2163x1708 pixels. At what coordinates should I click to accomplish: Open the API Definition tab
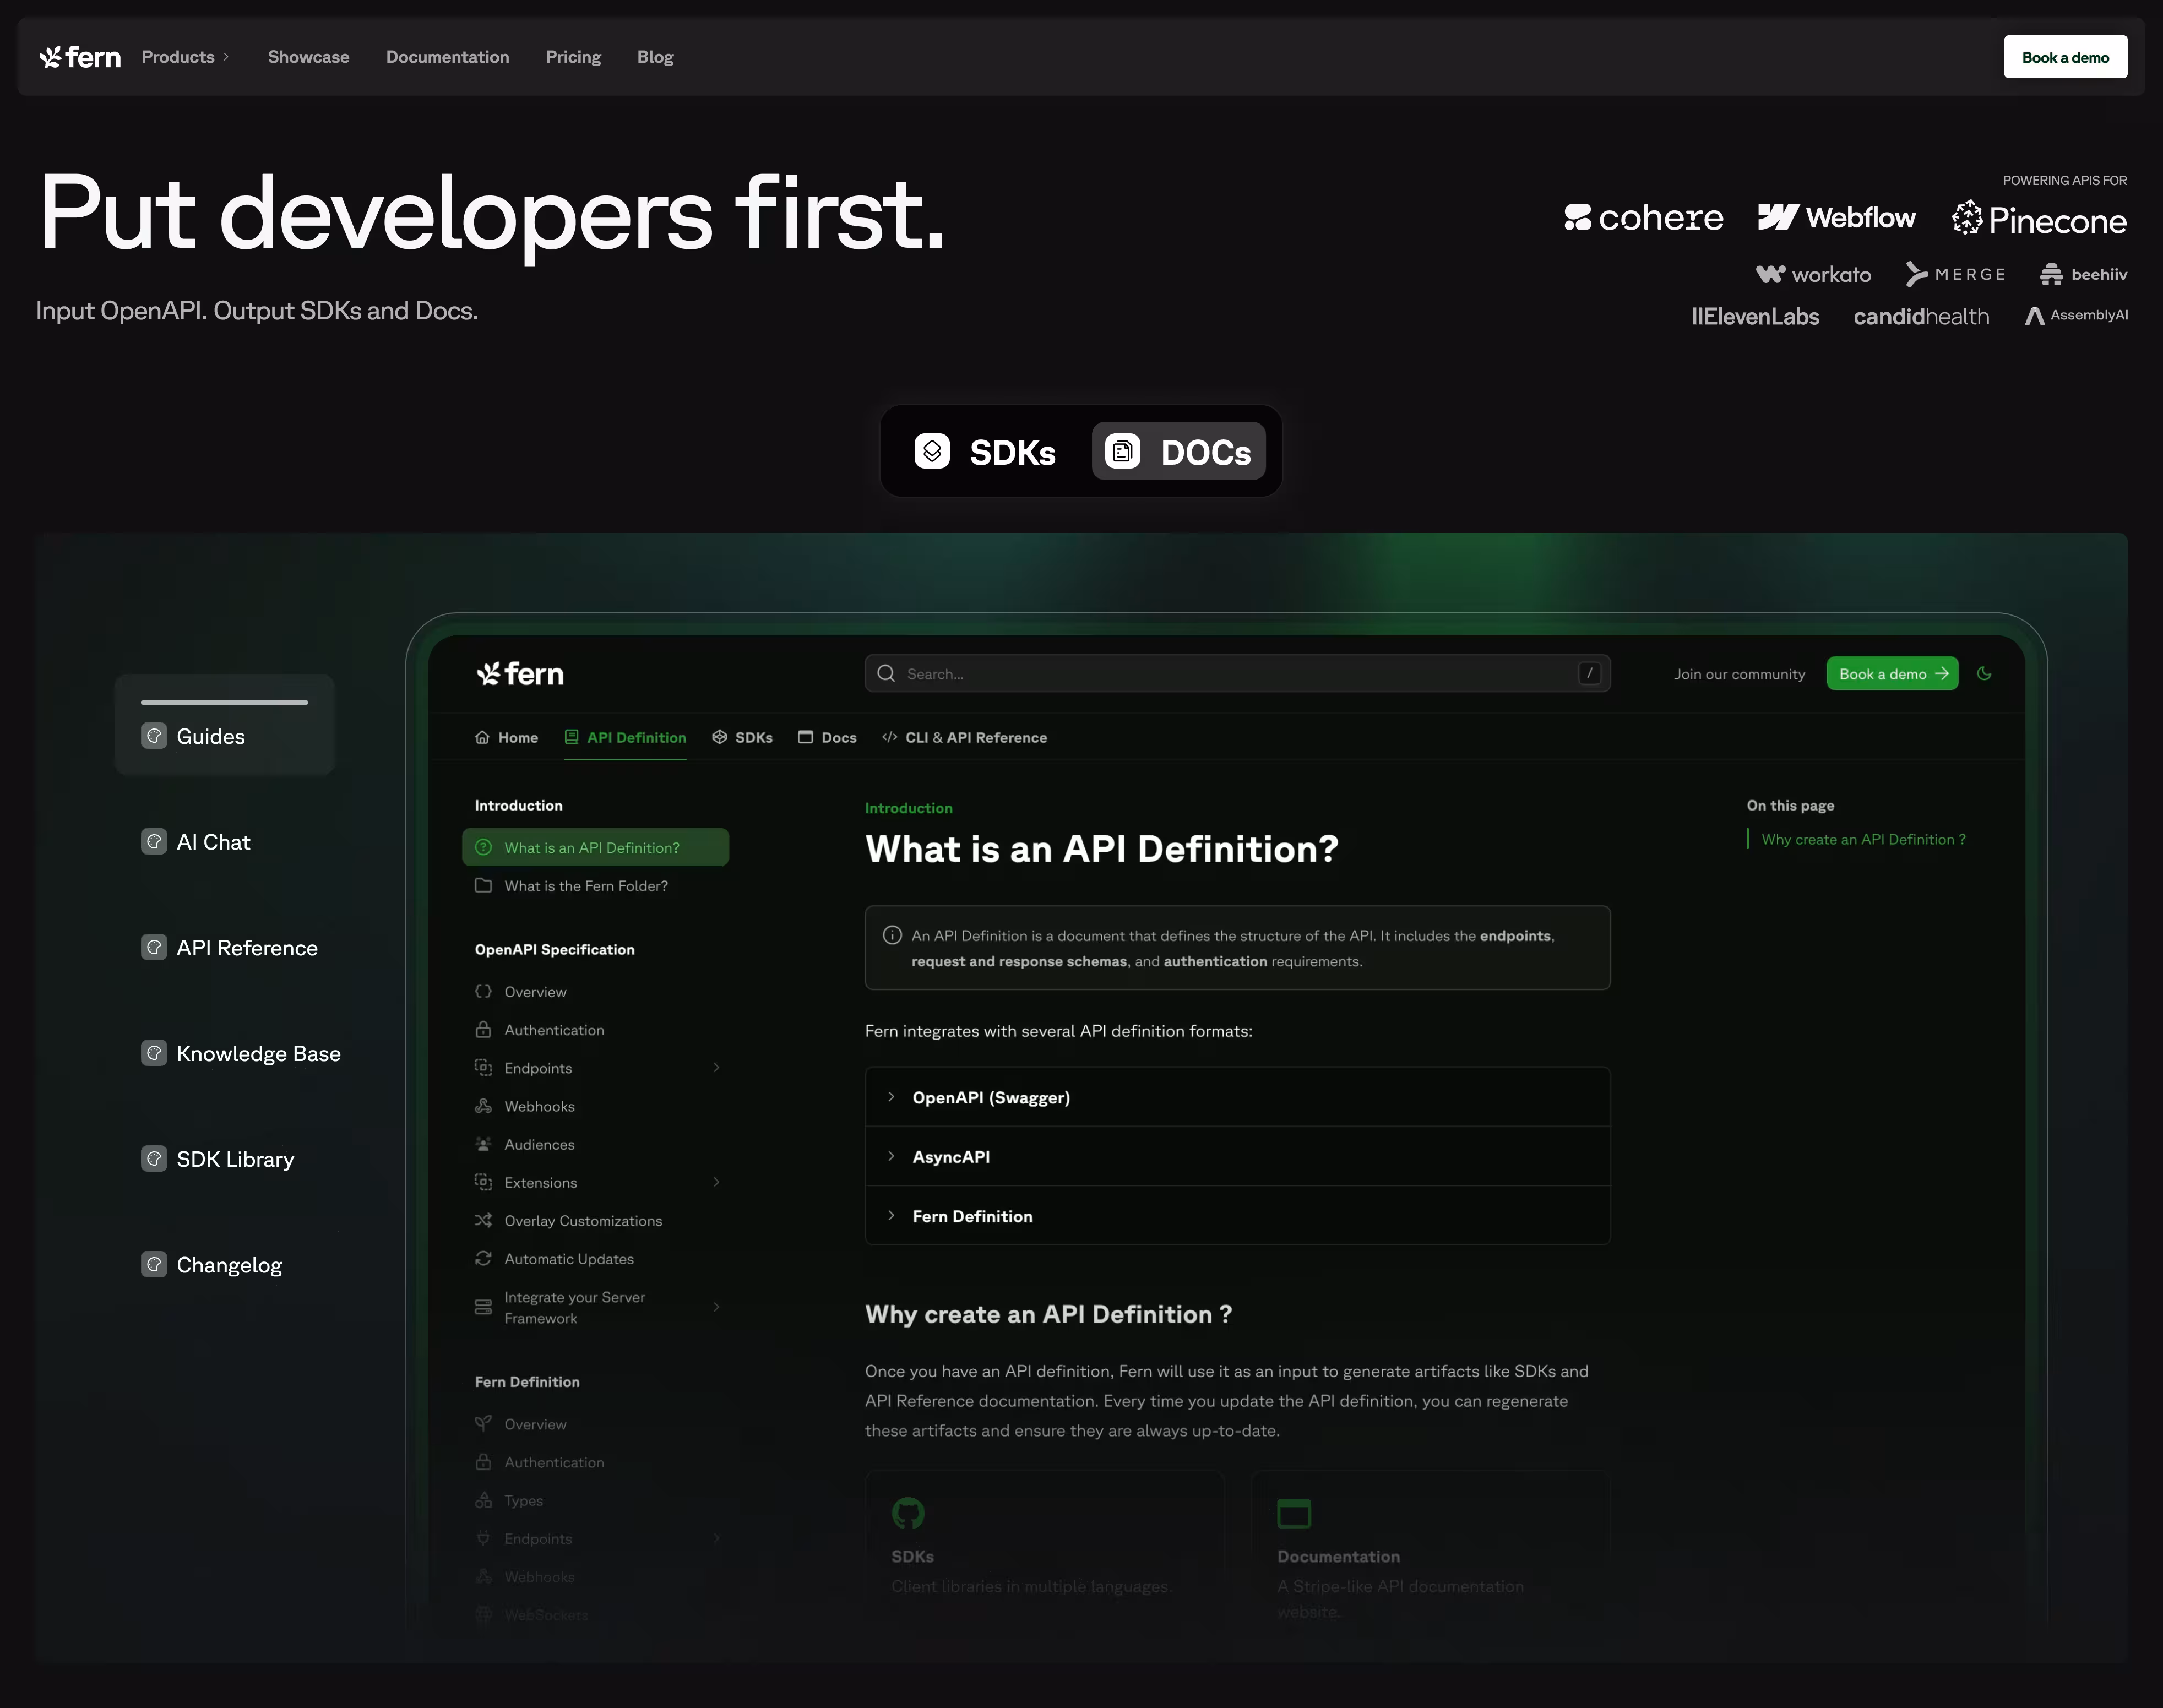tap(625, 737)
